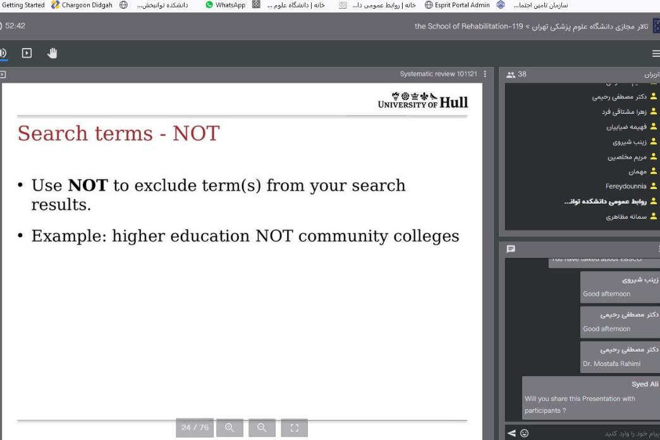Open the emoji picker in chat
This screenshot has height=440, width=660.
coord(523,432)
